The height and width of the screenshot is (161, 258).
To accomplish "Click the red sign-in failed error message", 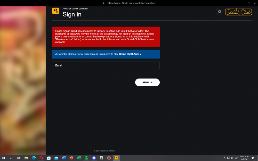I will pyautogui.click(x=106, y=37).
